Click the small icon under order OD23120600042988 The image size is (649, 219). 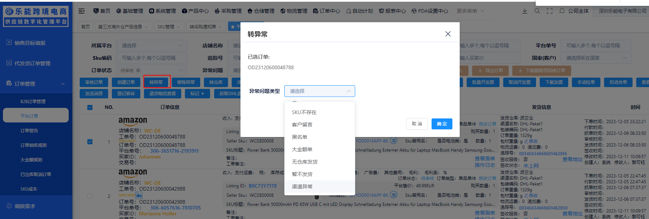coord(139,195)
